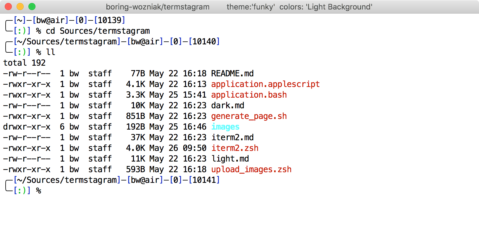479x229 pixels.
Task: Click the window title 'boring-wozniak/termstagram'
Action: click(x=158, y=7)
